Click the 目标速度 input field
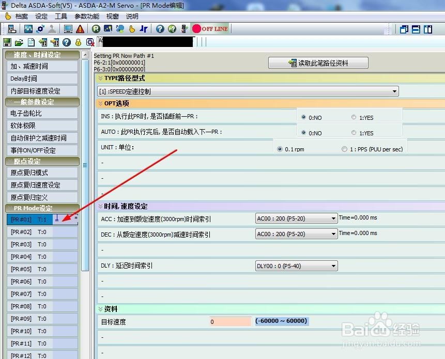The width and height of the screenshot is (445, 359). click(x=230, y=322)
